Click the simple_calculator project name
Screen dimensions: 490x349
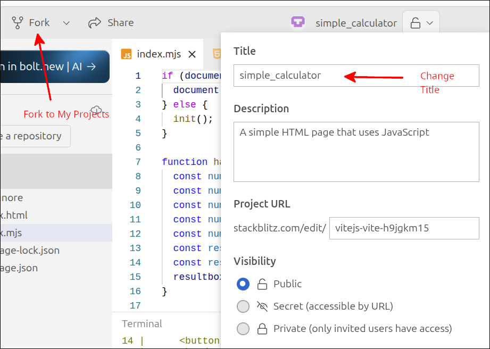pos(356,23)
